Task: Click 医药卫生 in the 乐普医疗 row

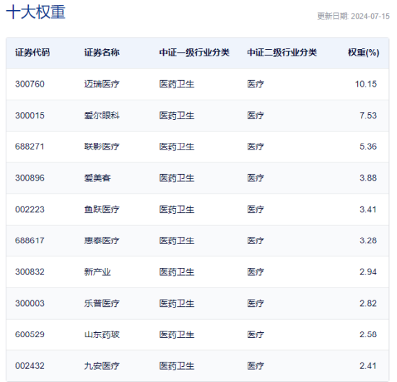Action: tap(177, 303)
